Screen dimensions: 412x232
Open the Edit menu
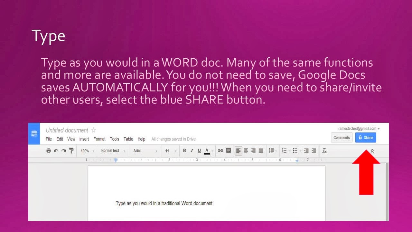[x=60, y=139]
